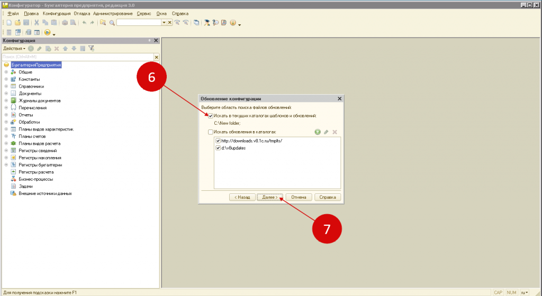Viewport: 542px width, 296px height.
Task: Open global search in texts icon
Action: click(103, 23)
